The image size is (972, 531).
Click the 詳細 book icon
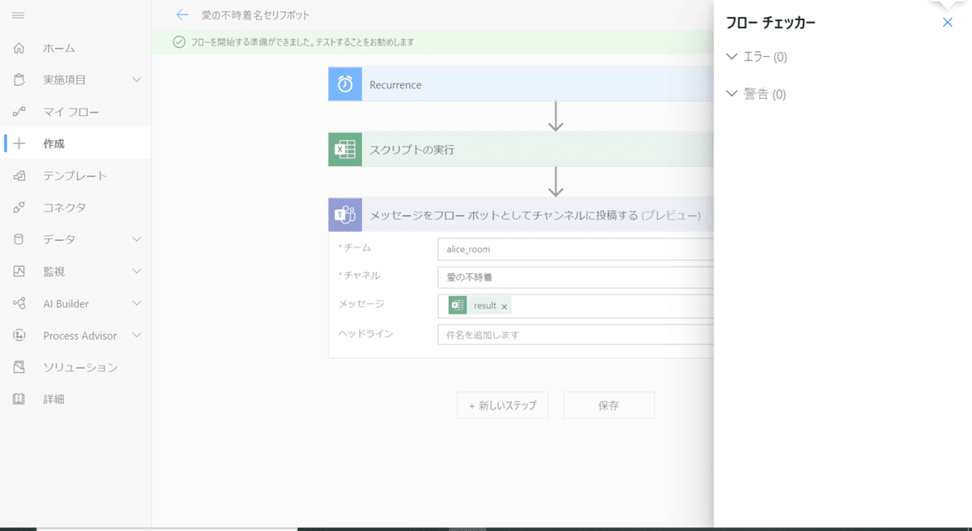click(x=19, y=399)
